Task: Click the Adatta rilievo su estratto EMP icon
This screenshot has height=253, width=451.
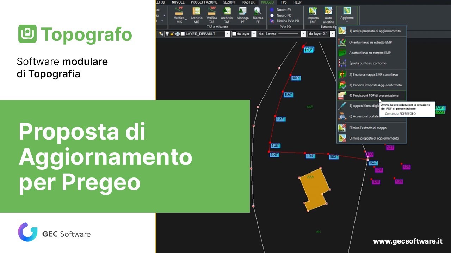Action: (x=342, y=53)
